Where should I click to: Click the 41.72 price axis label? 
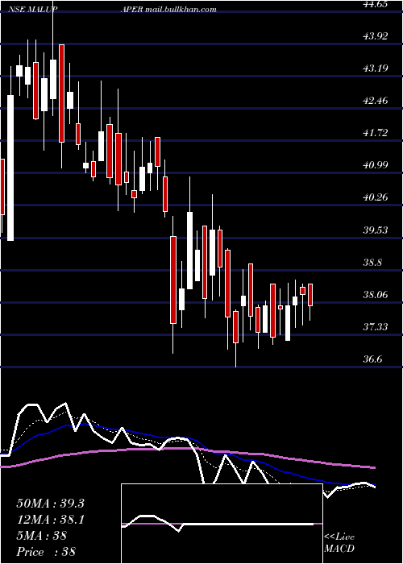click(376, 133)
